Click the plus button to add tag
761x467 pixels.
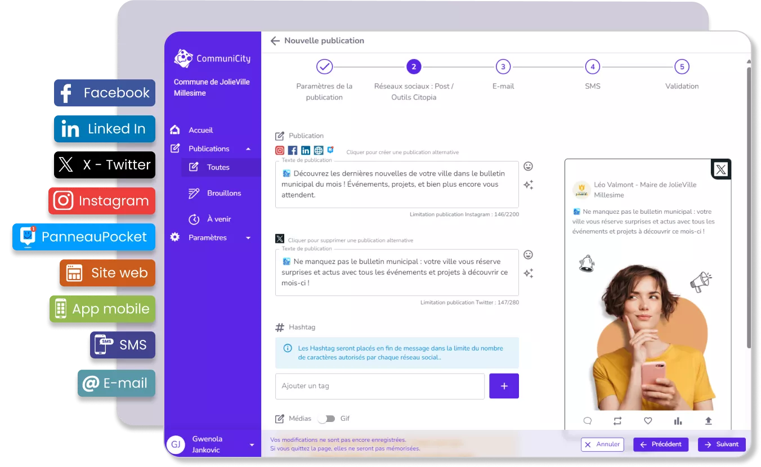[x=504, y=386]
